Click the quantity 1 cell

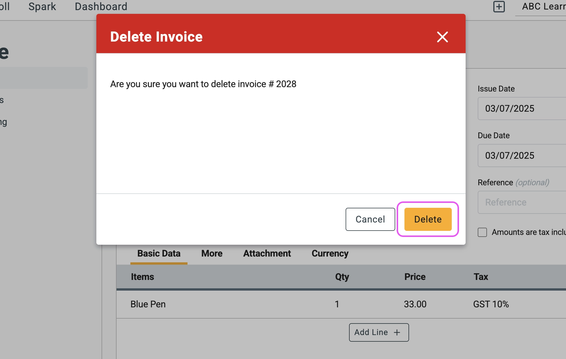(x=337, y=304)
